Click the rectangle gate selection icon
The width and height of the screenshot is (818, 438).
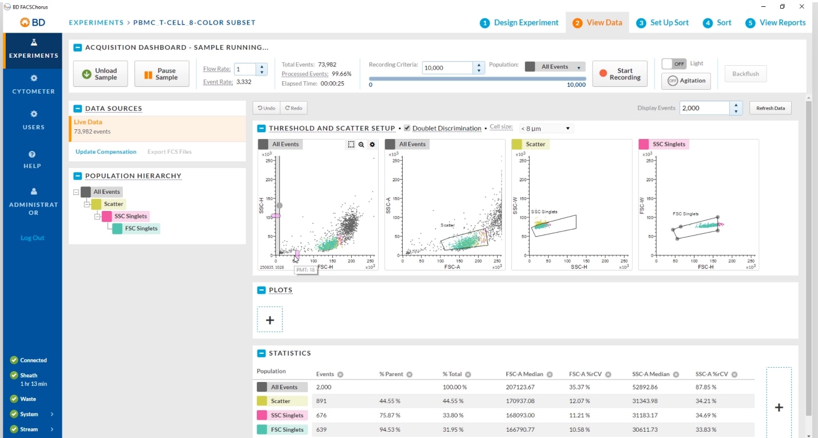point(351,145)
